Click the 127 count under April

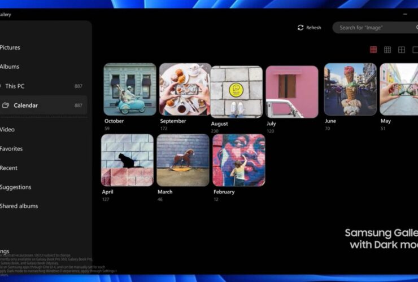click(106, 200)
